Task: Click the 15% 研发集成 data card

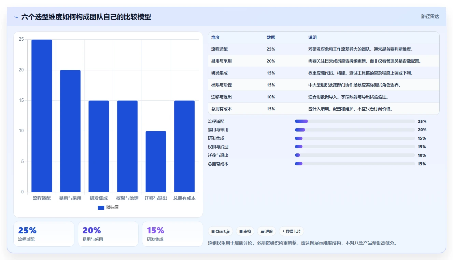Action: click(x=172, y=234)
